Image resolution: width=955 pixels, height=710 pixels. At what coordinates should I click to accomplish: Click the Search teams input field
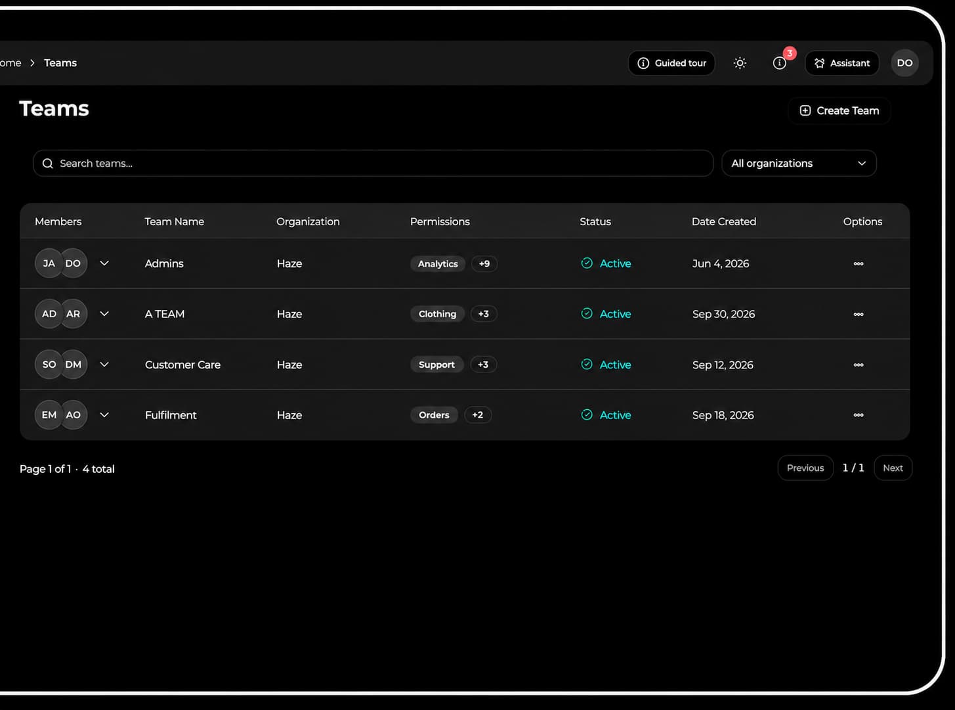(x=373, y=164)
